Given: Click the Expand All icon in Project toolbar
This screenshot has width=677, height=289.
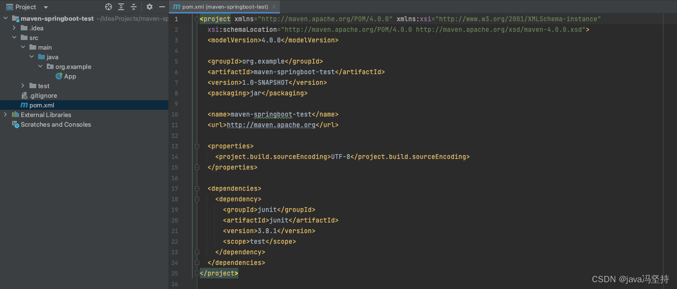Looking at the screenshot, I should point(121,7).
